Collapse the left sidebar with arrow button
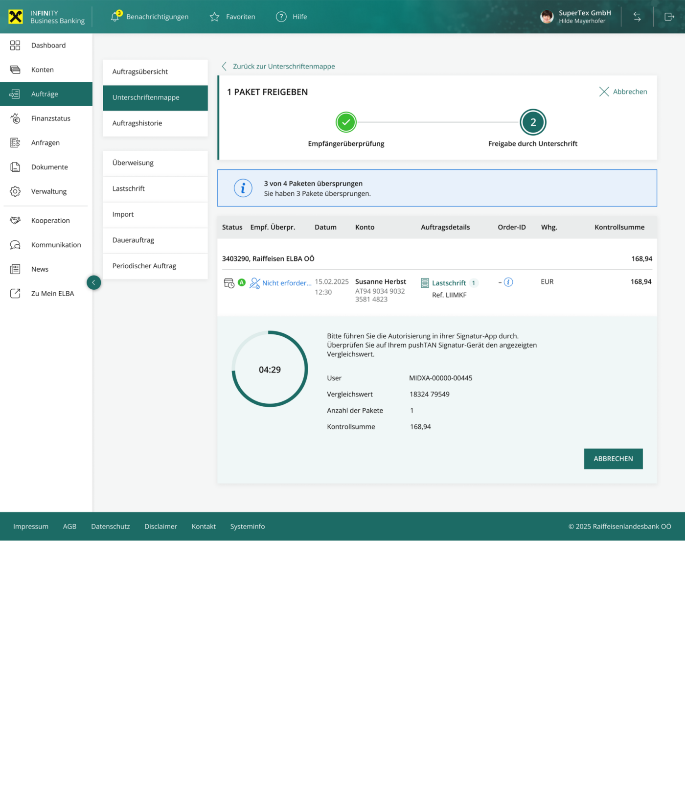Viewport: 685px width, 791px height. (x=93, y=282)
